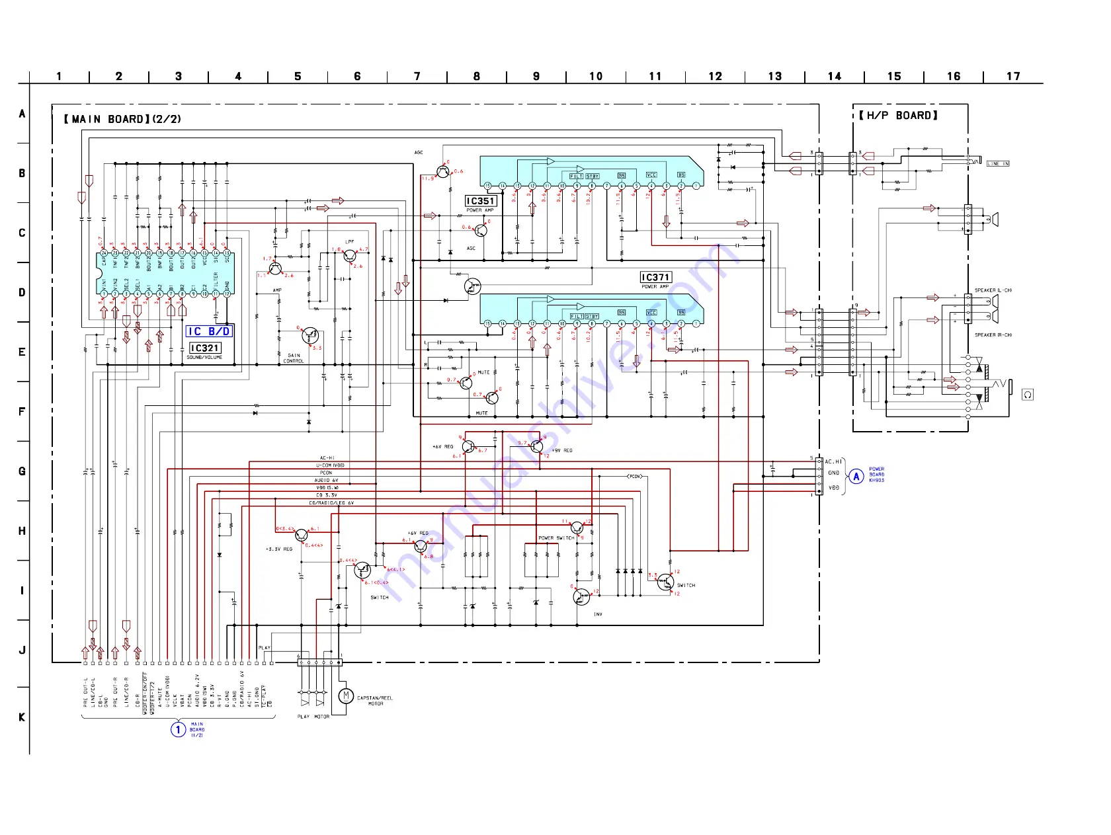This screenshot has height=835, width=1111.
Task: Click the PLAY MOTOR label
Action: pos(313,717)
